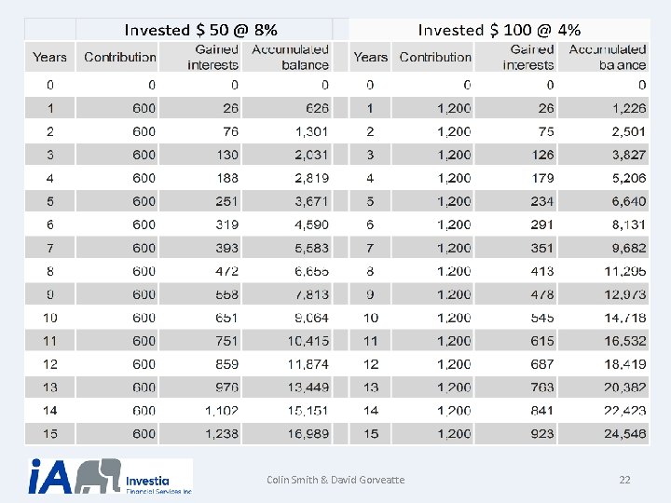
Task: Click the right table's 'Years' header
Action: tap(370, 57)
